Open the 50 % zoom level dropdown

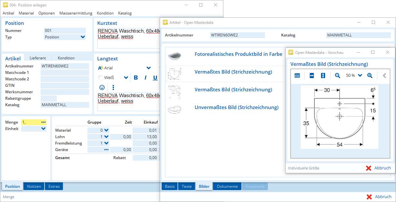point(360,76)
